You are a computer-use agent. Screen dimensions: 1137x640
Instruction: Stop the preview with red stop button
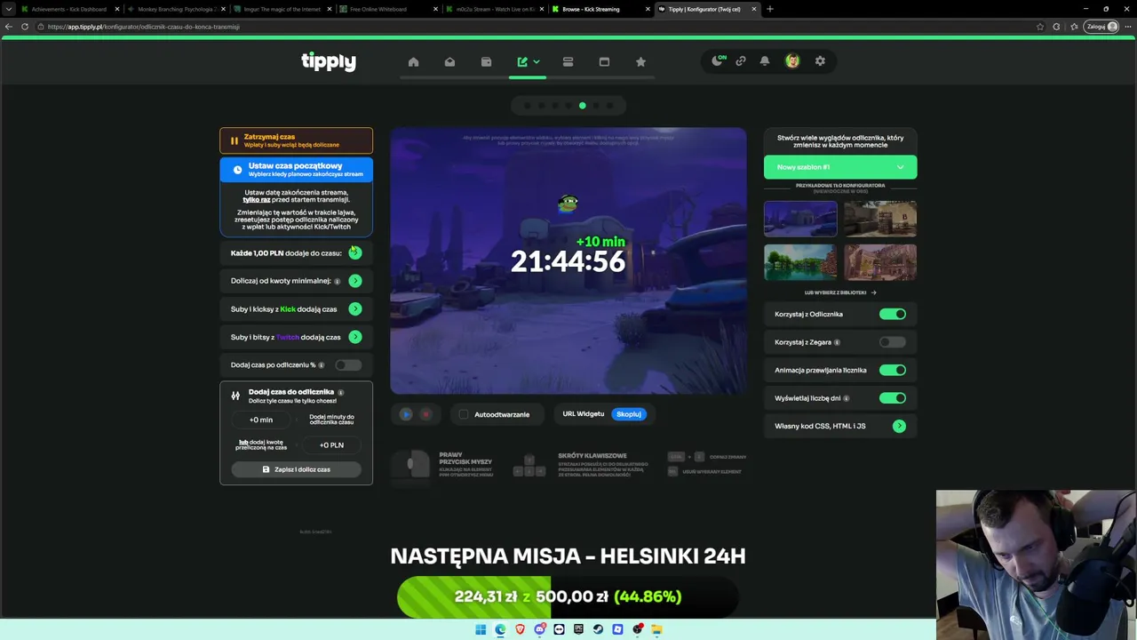pyautogui.click(x=425, y=414)
